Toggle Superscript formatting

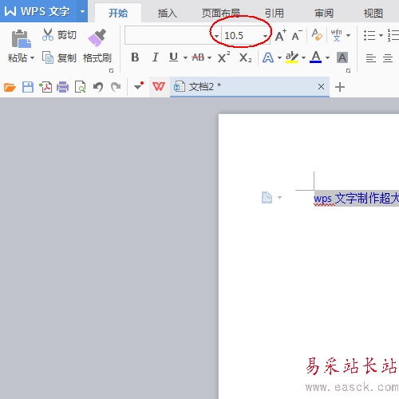tap(223, 57)
